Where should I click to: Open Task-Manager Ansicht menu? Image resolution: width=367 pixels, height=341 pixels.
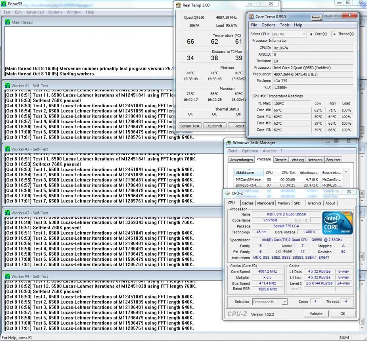pos(269,151)
